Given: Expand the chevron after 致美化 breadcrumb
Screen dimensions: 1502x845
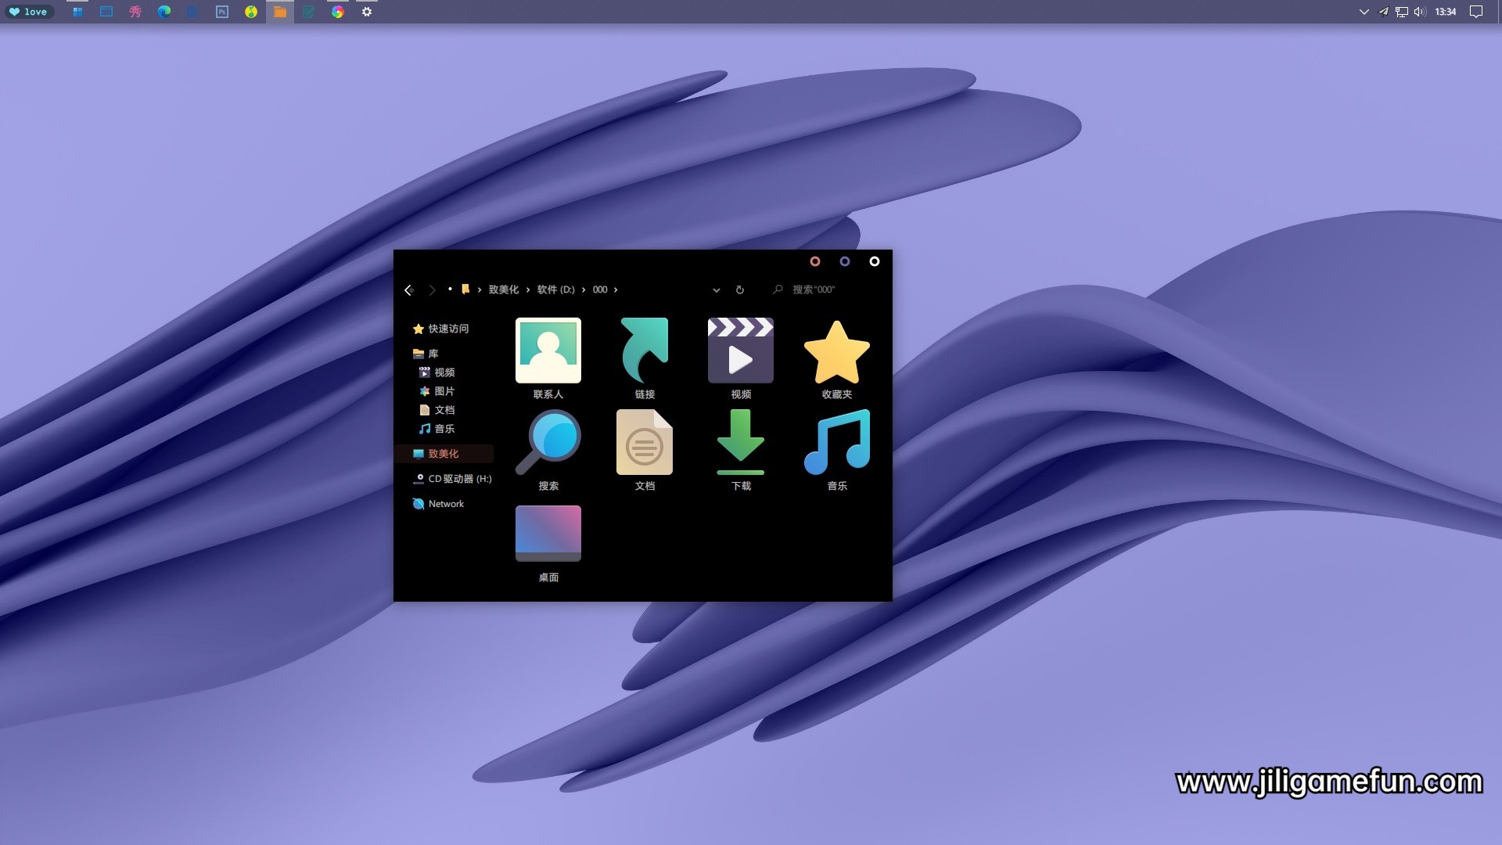Looking at the screenshot, I should coord(528,289).
